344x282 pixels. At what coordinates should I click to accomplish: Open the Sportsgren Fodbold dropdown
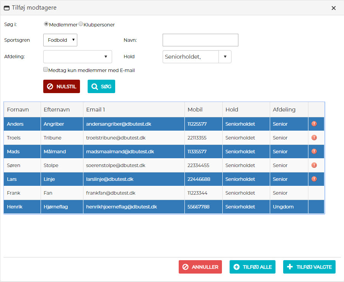(60, 40)
